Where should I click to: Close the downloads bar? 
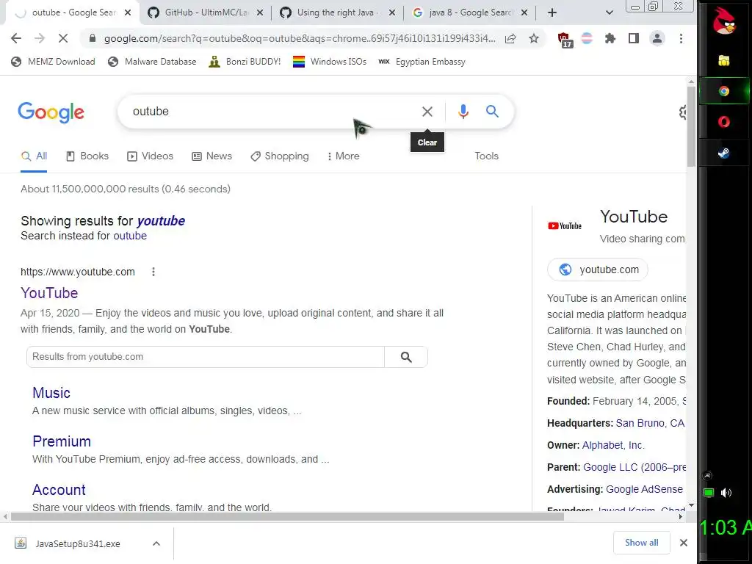684,543
